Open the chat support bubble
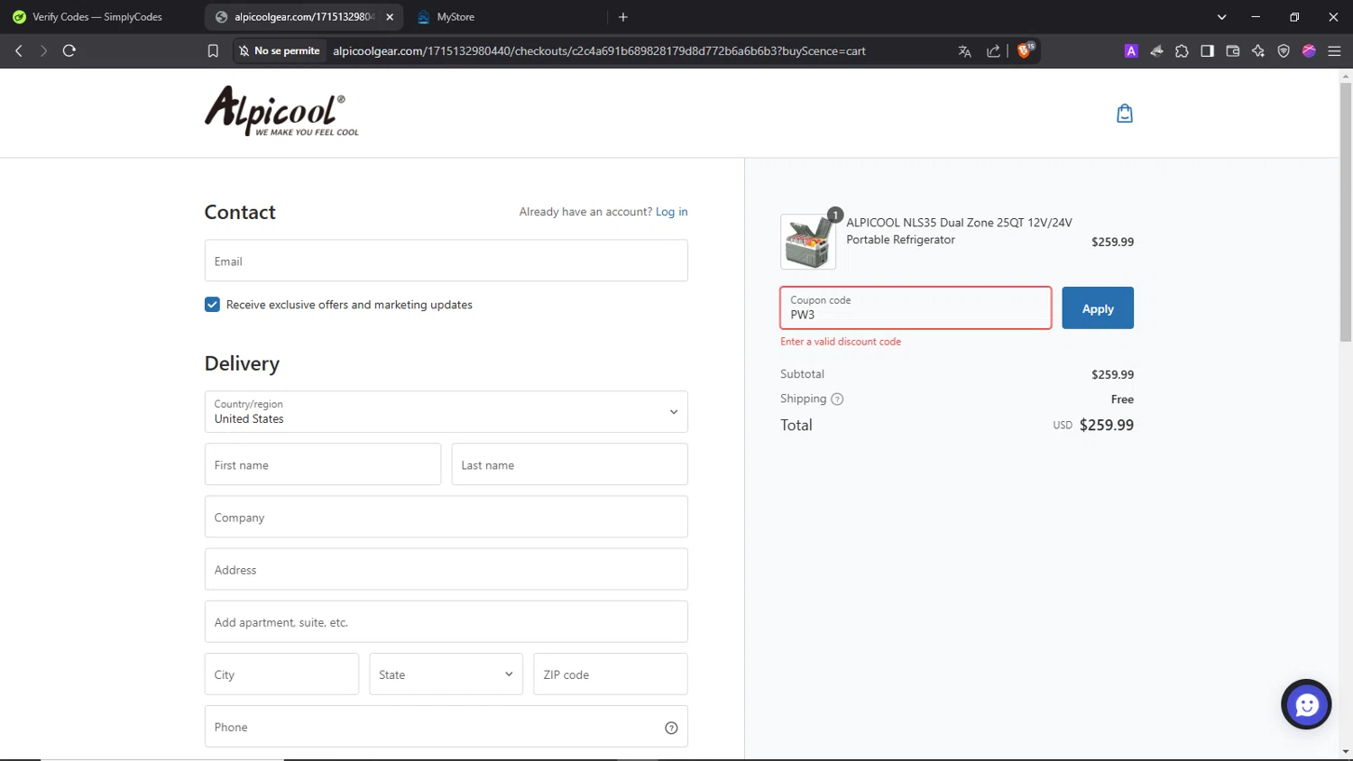 [x=1306, y=704]
